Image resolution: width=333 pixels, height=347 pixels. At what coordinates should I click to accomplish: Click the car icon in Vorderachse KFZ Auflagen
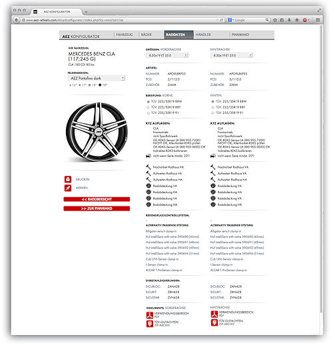pyautogui.click(x=149, y=156)
